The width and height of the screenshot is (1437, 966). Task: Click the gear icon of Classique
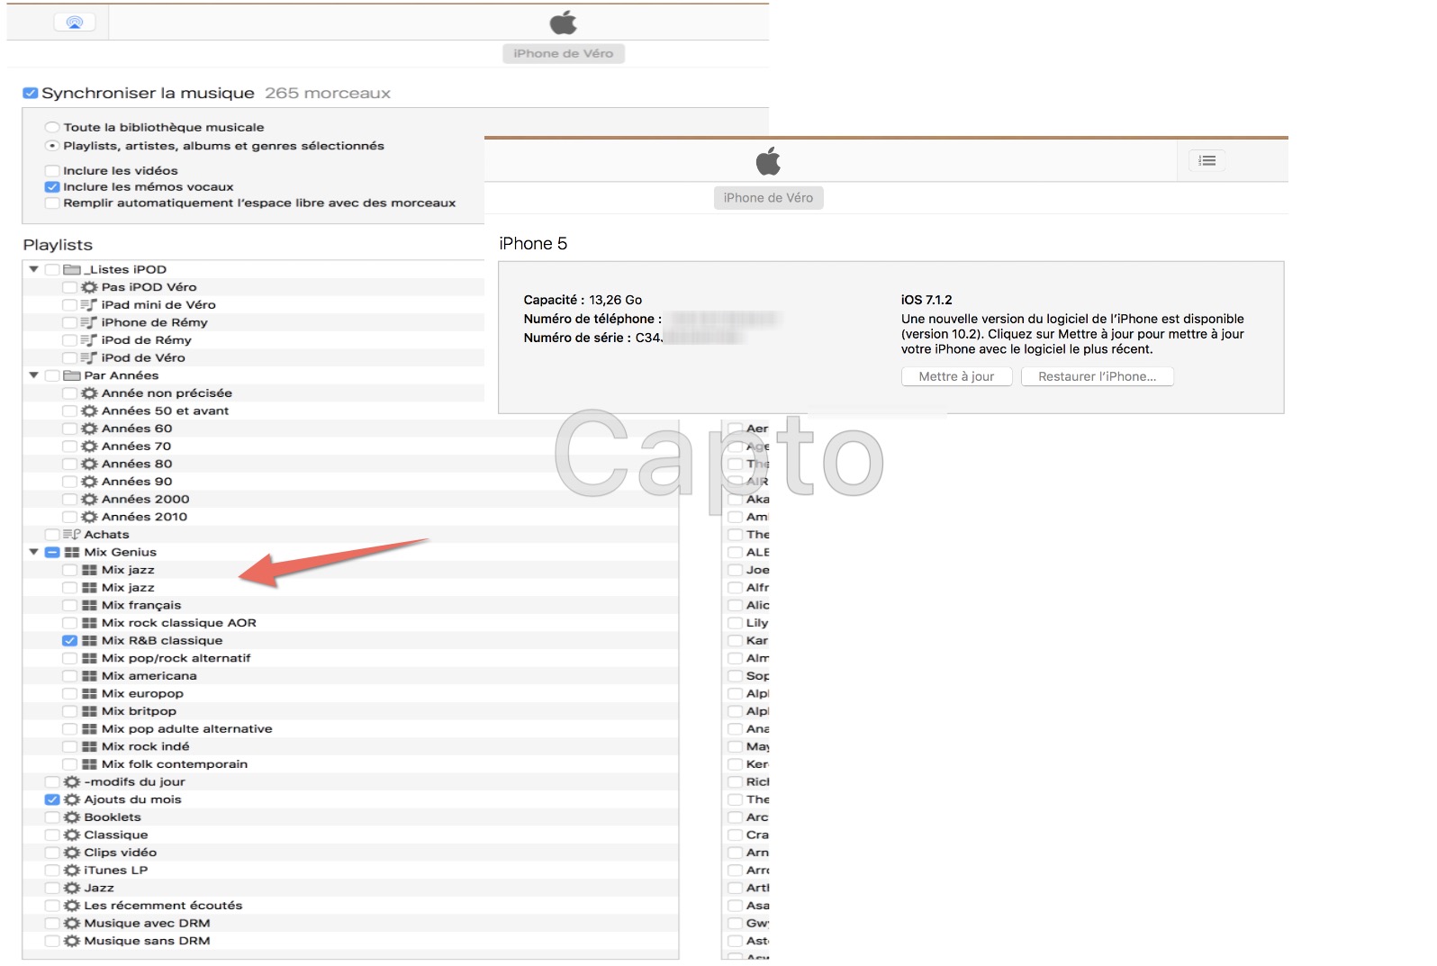pyautogui.click(x=72, y=835)
